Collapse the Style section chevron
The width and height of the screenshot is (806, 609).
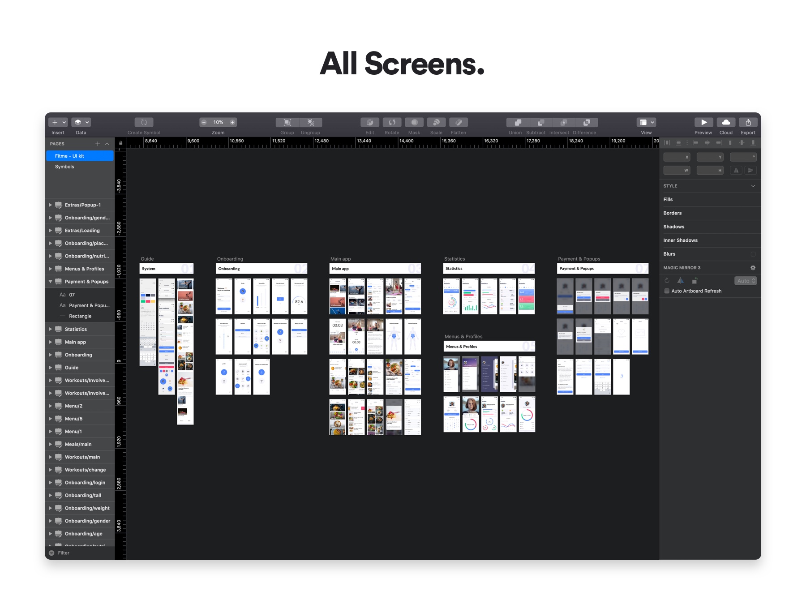pyautogui.click(x=754, y=185)
